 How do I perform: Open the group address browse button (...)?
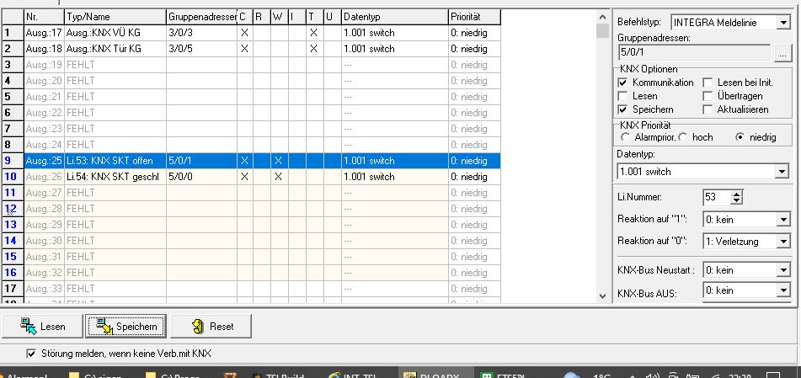pyautogui.click(x=783, y=53)
